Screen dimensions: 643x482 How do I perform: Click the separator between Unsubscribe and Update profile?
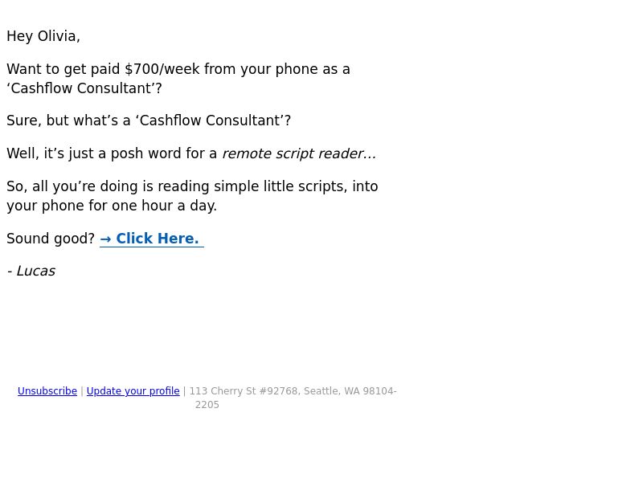82,391
